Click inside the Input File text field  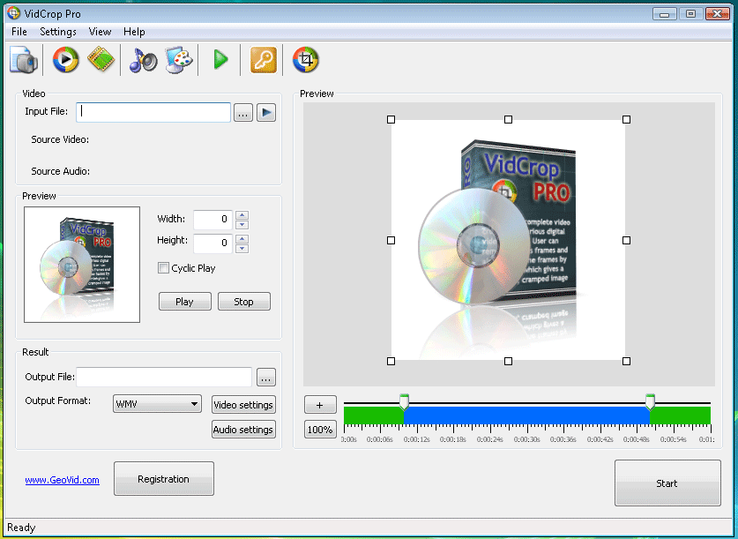click(153, 113)
